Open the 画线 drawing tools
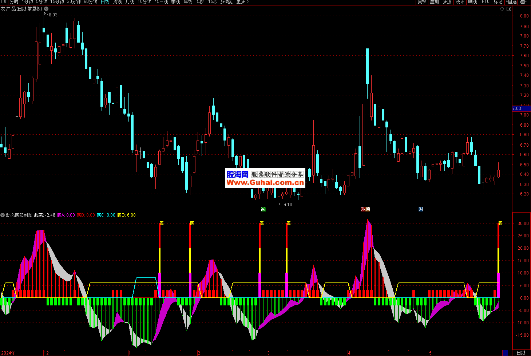This screenshot has width=531, height=356. pos(472,2)
